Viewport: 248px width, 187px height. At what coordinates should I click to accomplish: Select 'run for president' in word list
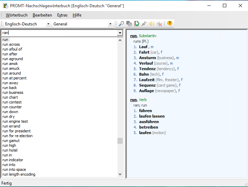[x=17, y=131]
